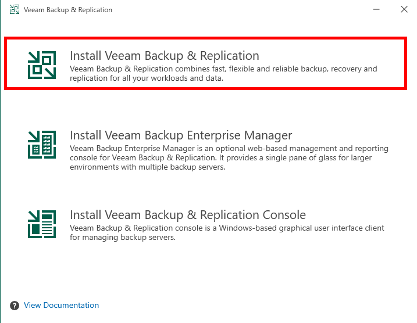The width and height of the screenshot is (417, 323).
Task: Open the View Documentation link
Action: 61,305
